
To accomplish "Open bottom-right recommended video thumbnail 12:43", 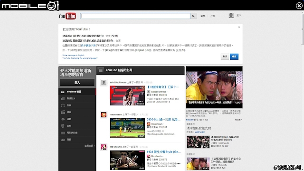I will click(x=198, y=164).
